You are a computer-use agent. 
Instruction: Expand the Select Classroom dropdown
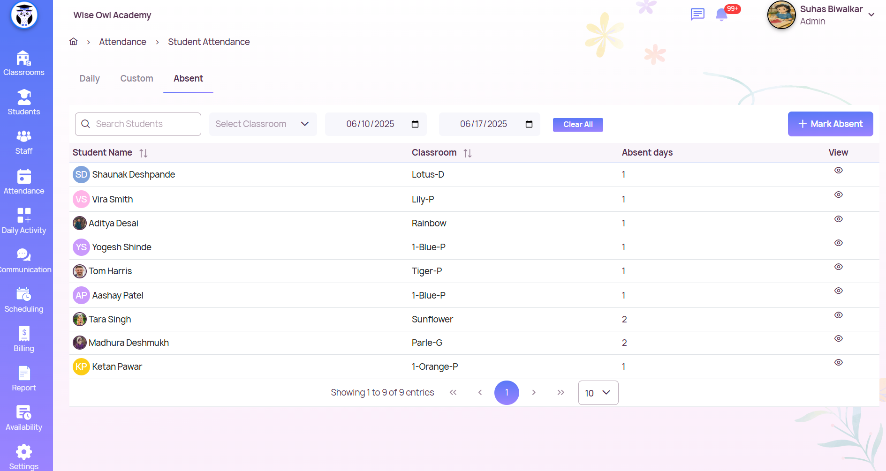pyautogui.click(x=263, y=124)
